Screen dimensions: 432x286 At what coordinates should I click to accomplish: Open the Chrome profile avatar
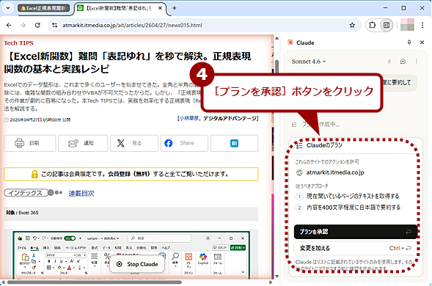click(407, 25)
